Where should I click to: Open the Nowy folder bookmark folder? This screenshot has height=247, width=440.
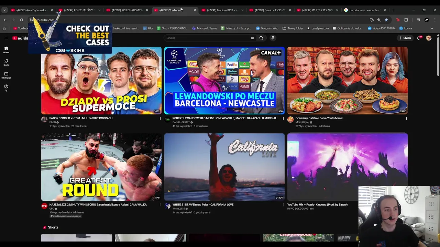coord(293,28)
